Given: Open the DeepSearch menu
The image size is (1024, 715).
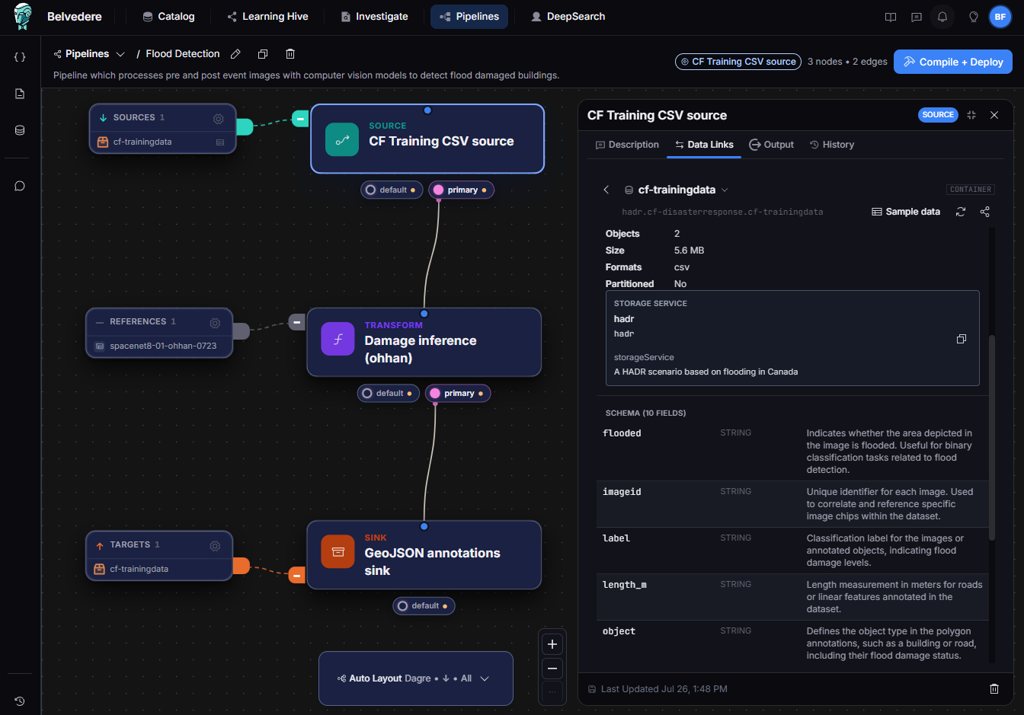Looking at the screenshot, I should point(568,17).
